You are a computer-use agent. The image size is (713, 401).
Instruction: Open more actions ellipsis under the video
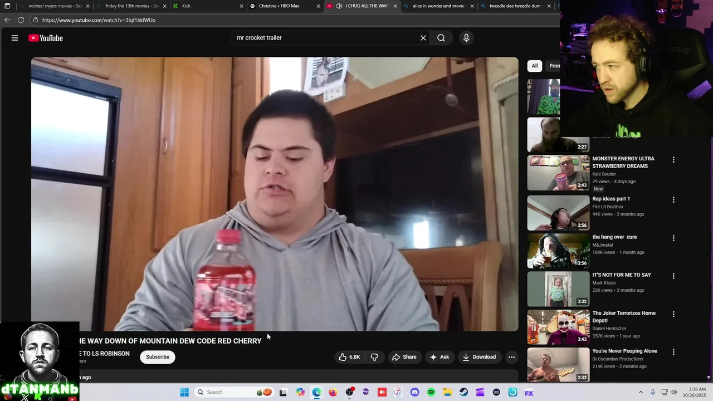point(511,357)
